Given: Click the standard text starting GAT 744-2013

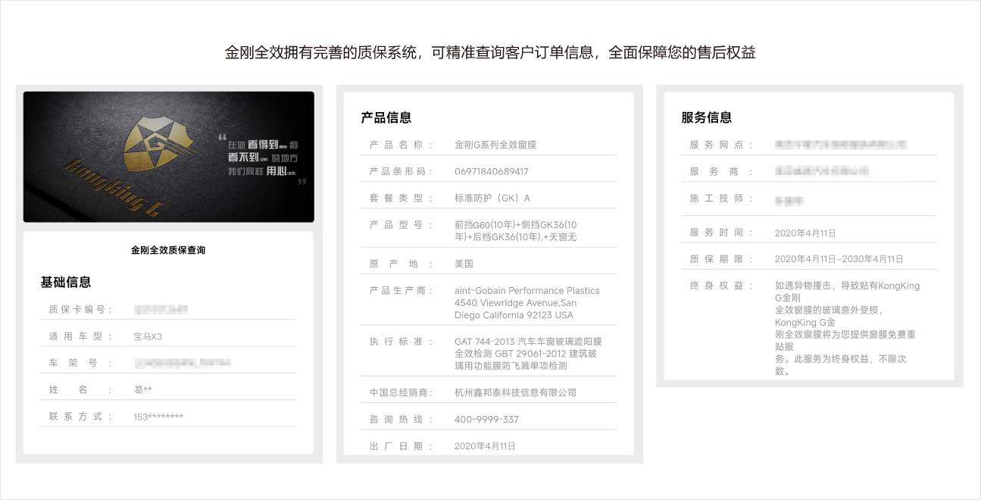Looking at the screenshot, I should (x=528, y=353).
